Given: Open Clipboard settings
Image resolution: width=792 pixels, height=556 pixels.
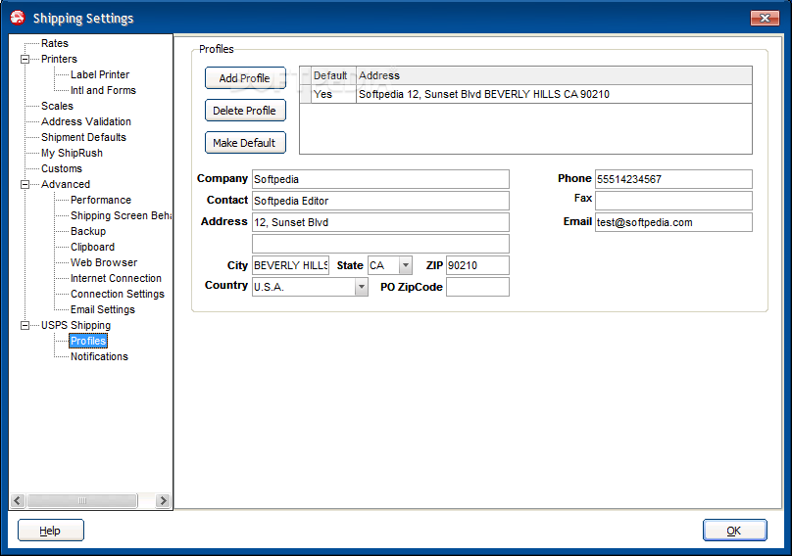Looking at the screenshot, I should point(92,247).
